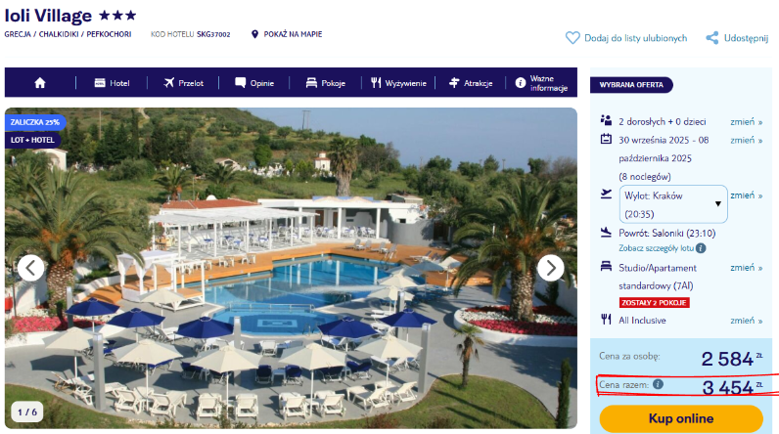Add hotel to favorites with heart icon
This screenshot has height=434, width=779.
coord(573,38)
